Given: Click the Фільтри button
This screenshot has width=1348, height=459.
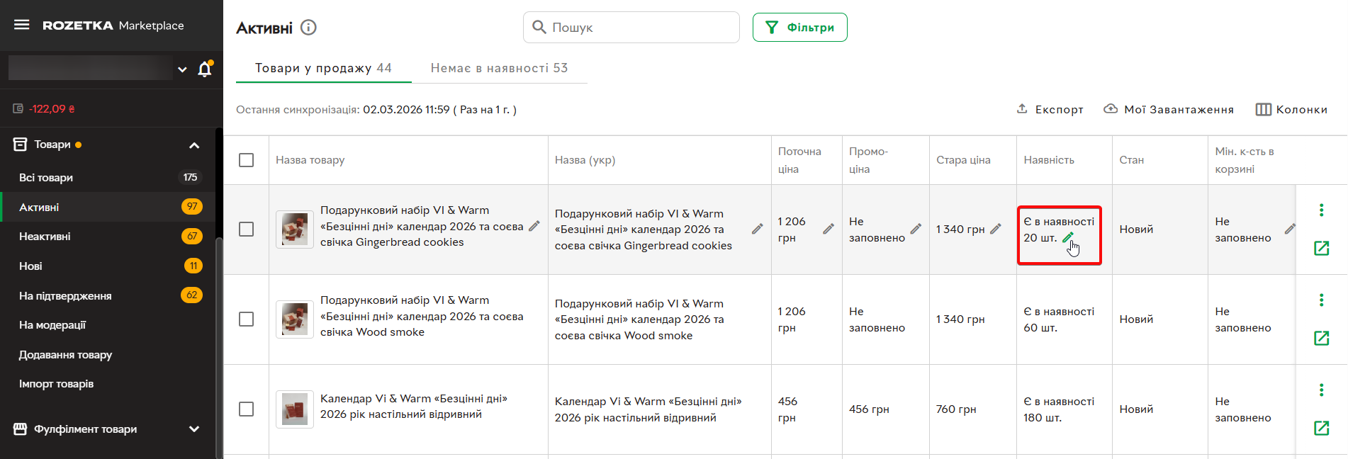Looking at the screenshot, I should (x=799, y=28).
